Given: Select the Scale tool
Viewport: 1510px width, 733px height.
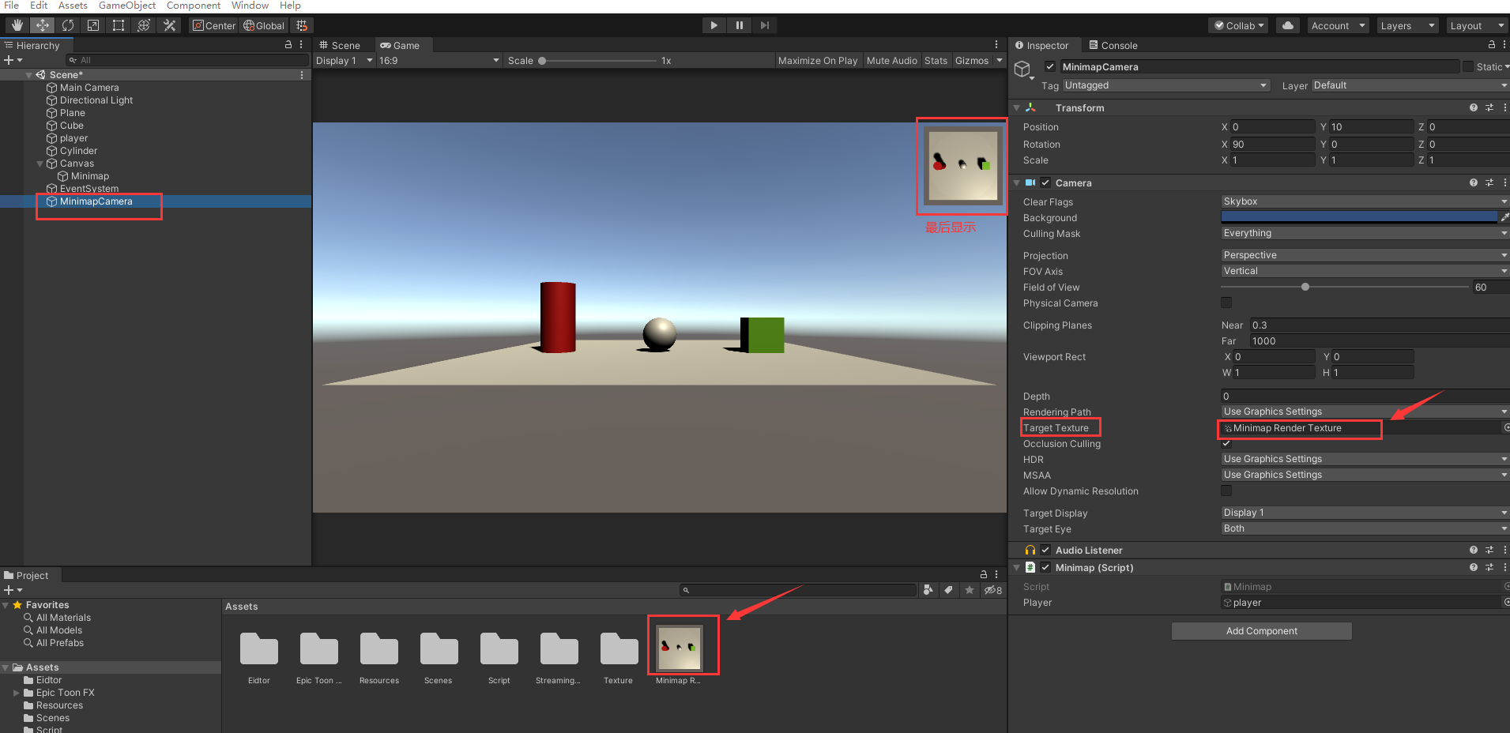Looking at the screenshot, I should pyautogui.click(x=92, y=24).
